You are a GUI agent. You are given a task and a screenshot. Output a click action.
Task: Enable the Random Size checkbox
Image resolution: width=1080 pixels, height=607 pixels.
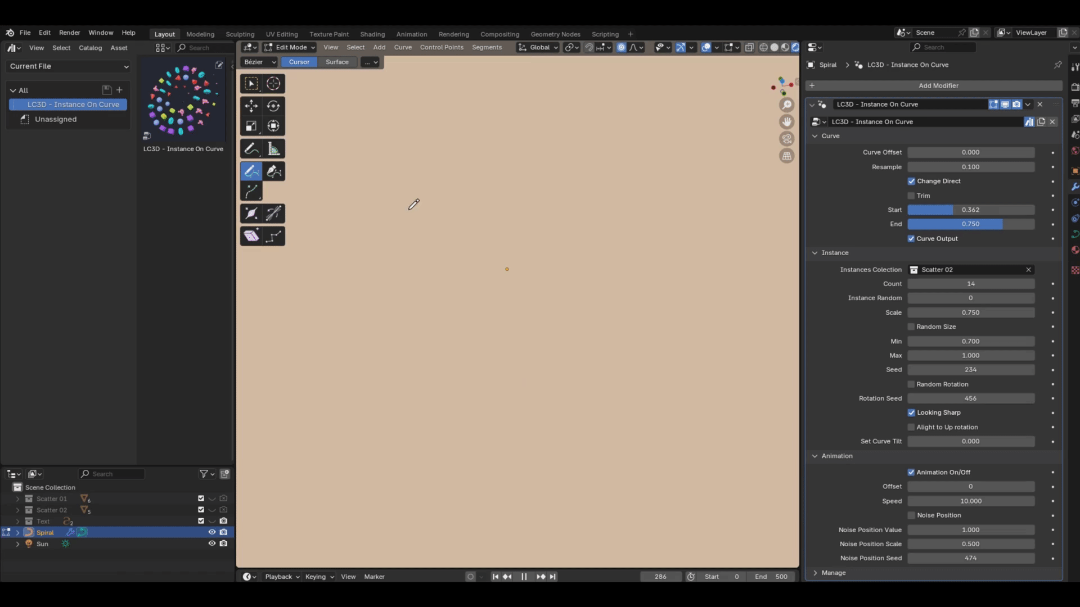tap(911, 327)
